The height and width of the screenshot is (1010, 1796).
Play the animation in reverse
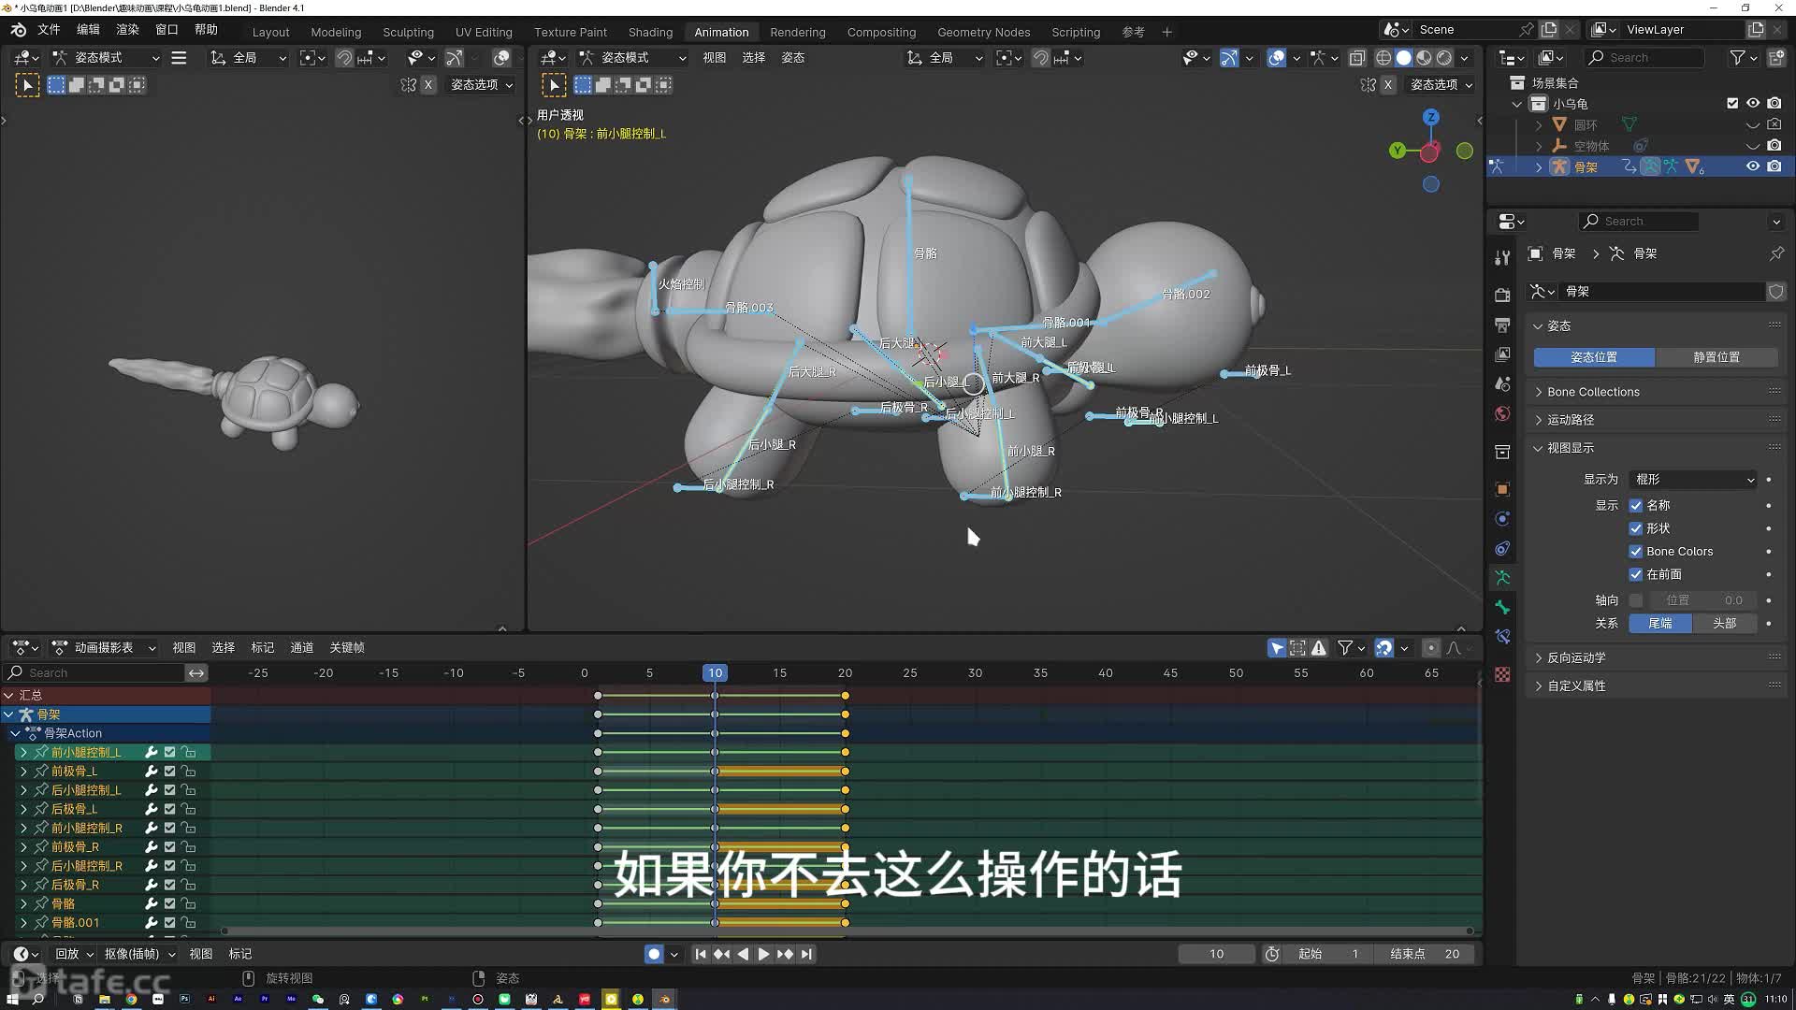point(743,954)
